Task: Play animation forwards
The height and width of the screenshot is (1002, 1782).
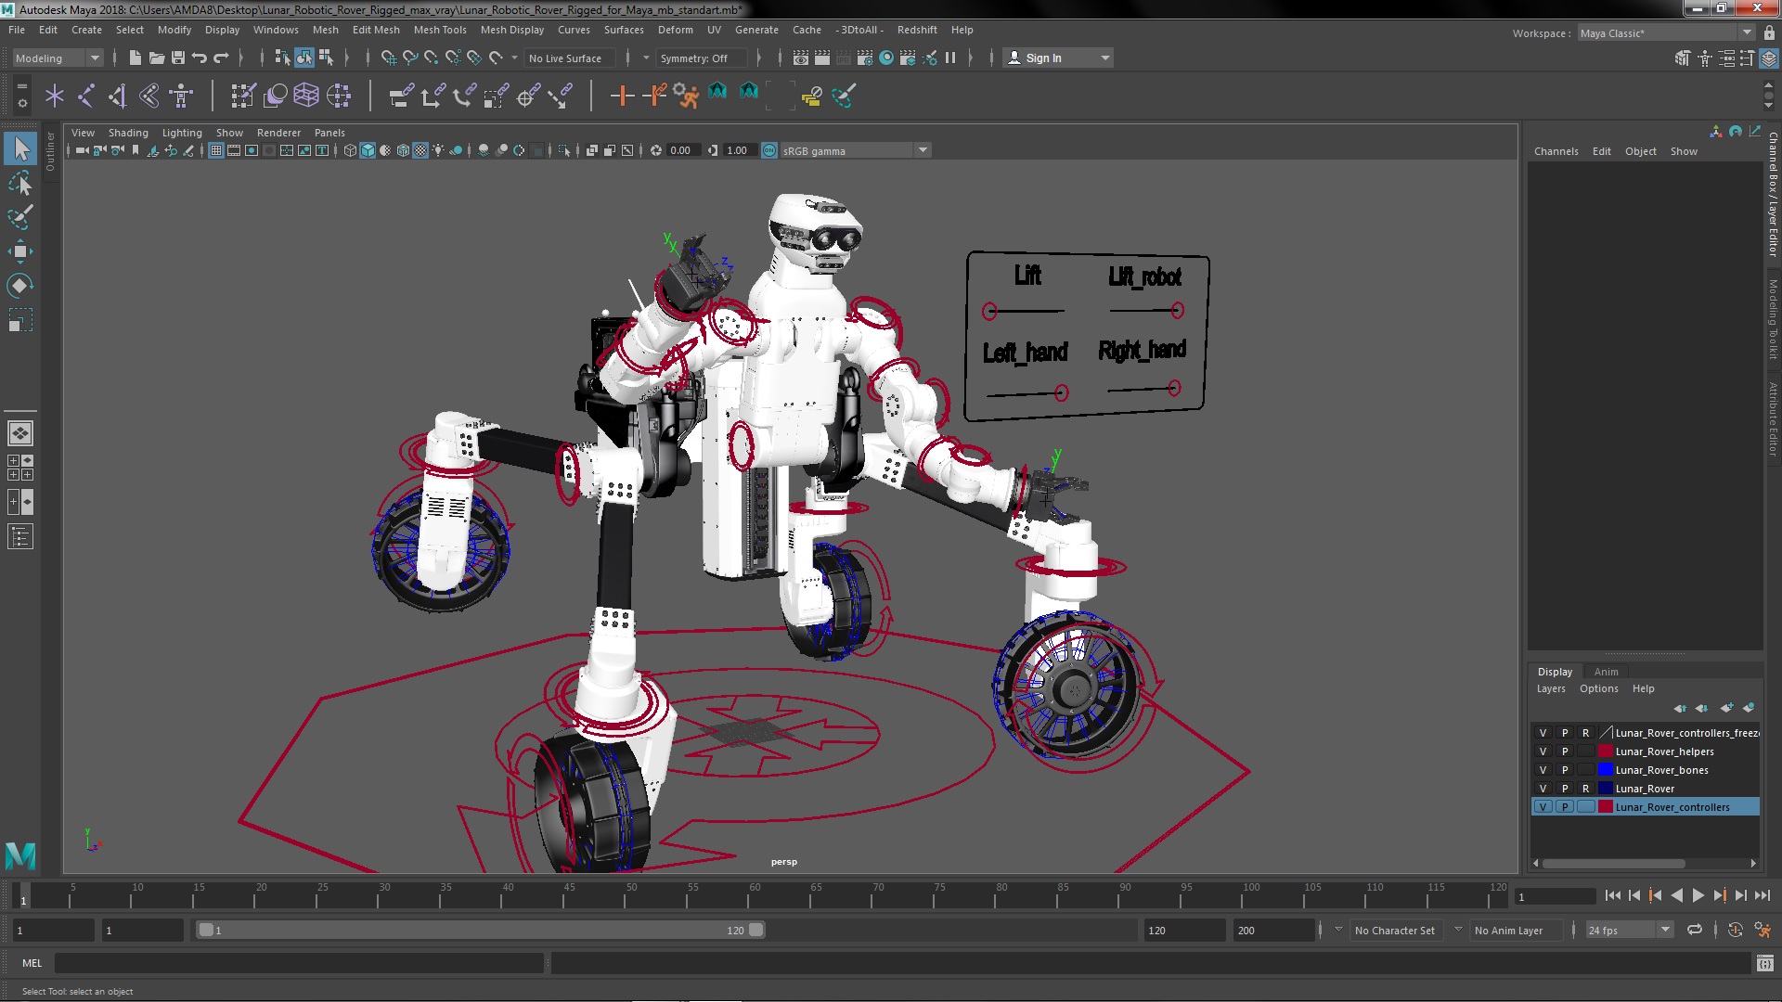Action: pyautogui.click(x=1698, y=895)
